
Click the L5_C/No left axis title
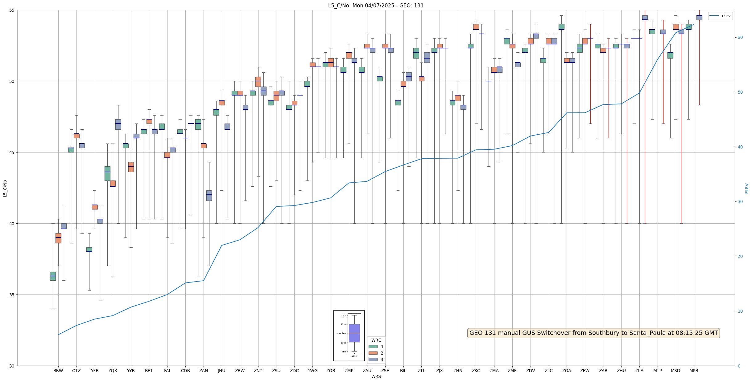(5, 188)
